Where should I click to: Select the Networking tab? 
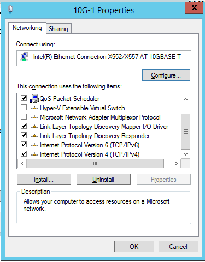[27, 28]
